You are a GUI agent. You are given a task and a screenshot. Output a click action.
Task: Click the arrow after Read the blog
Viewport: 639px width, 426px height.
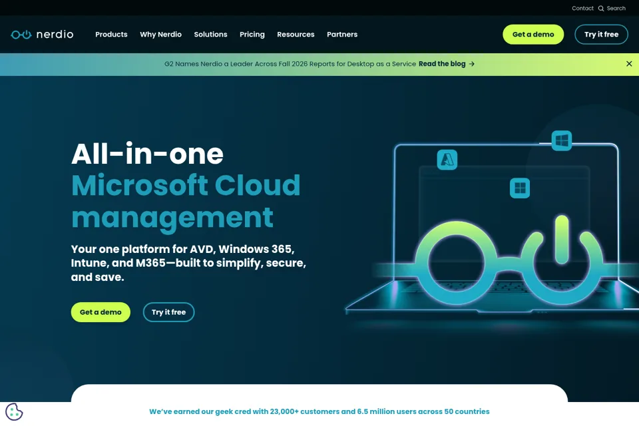pyautogui.click(x=471, y=64)
